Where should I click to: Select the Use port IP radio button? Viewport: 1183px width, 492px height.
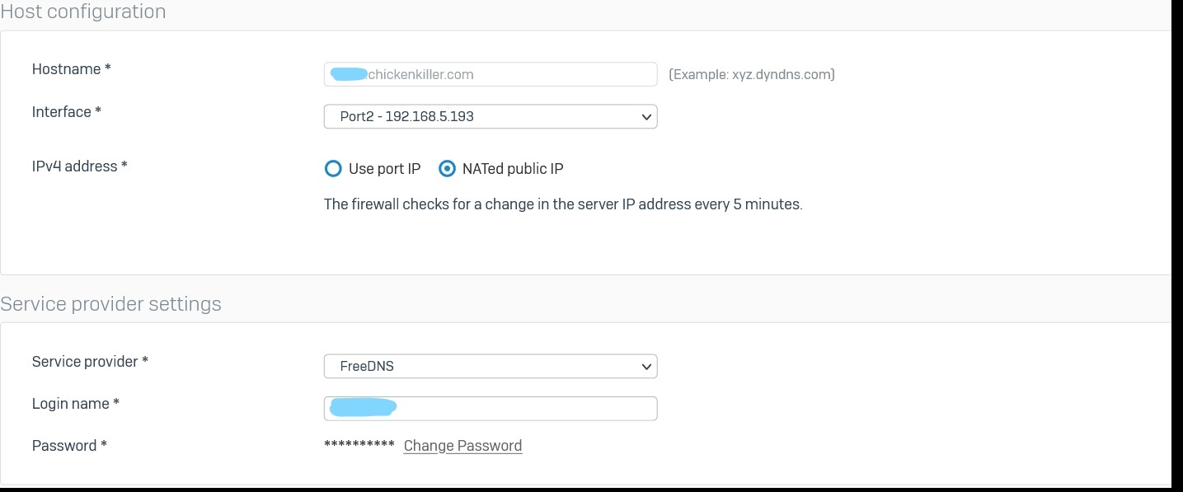coord(333,169)
